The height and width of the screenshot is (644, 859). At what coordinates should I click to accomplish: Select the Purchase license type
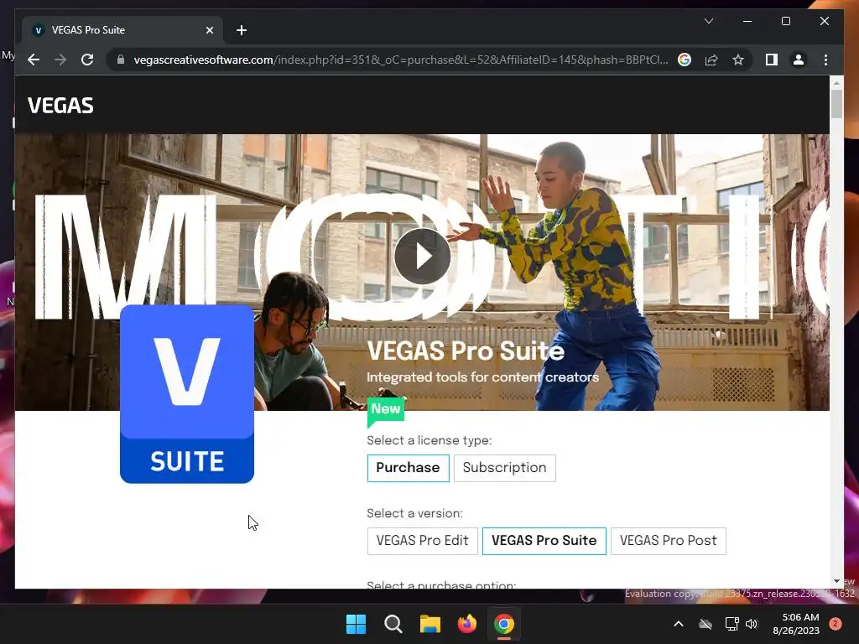coord(409,468)
